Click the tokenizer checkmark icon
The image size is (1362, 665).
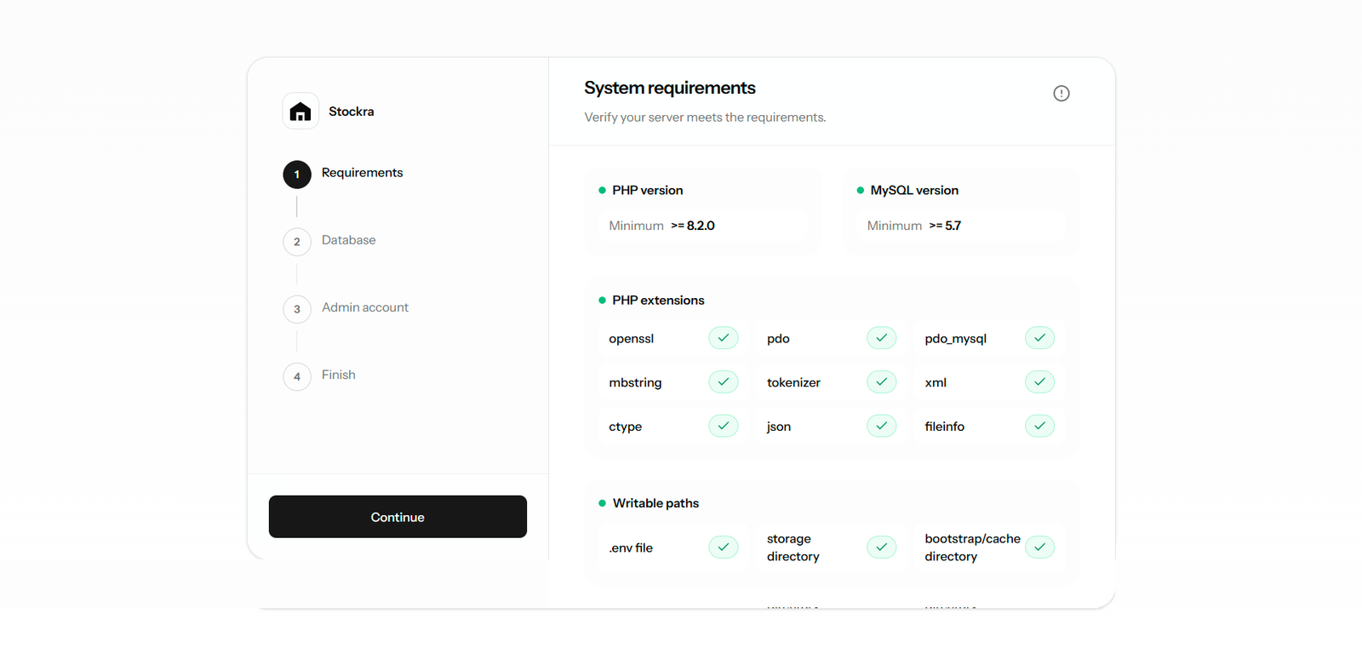point(881,382)
